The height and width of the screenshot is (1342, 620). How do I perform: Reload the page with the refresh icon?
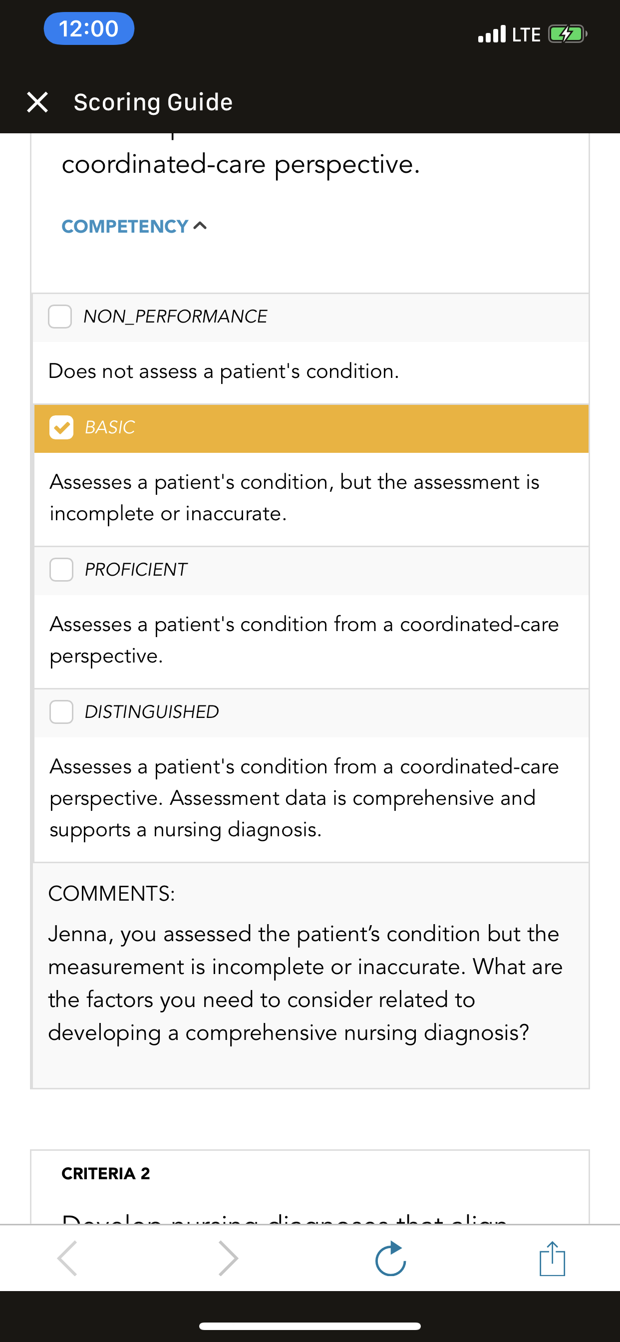pos(391,1258)
